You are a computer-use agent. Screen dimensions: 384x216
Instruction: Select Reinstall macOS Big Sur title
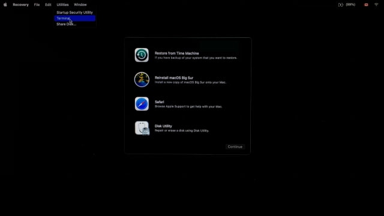[174, 77]
